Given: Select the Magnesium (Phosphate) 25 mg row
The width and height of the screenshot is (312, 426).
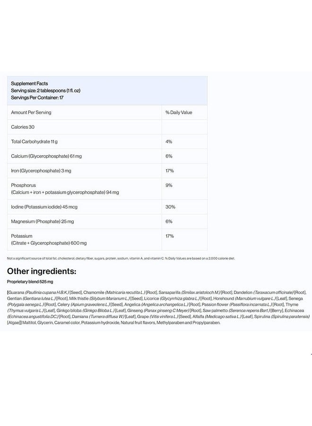Looking at the screenshot, I should pyautogui.click(x=107, y=222).
